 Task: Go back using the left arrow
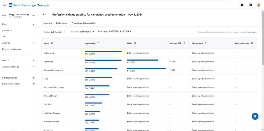pos(45,14)
